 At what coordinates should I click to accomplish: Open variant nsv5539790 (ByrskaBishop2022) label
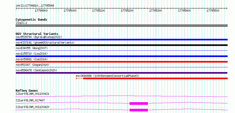click(39, 37)
